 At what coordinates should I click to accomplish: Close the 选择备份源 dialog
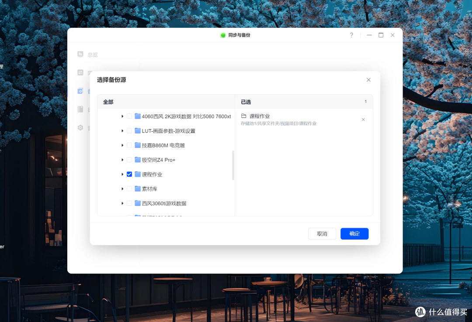tap(368, 80)
